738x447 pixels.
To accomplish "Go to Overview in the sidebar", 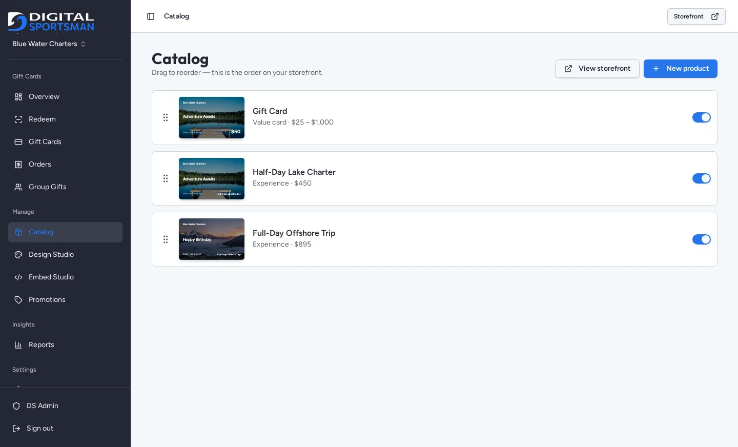I will pyautogui.click(x=65, y=97).
